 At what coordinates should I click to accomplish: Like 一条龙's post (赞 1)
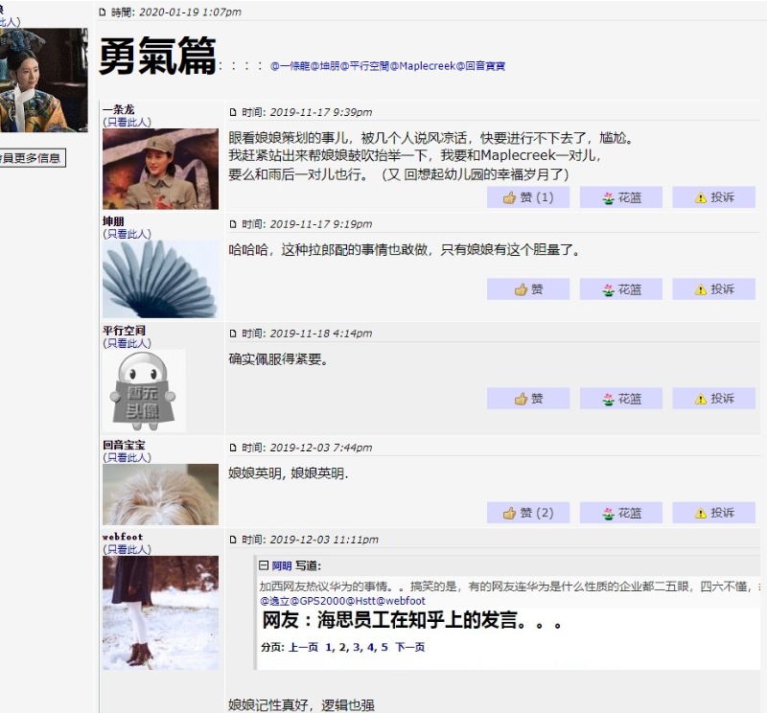coord(528,197)
